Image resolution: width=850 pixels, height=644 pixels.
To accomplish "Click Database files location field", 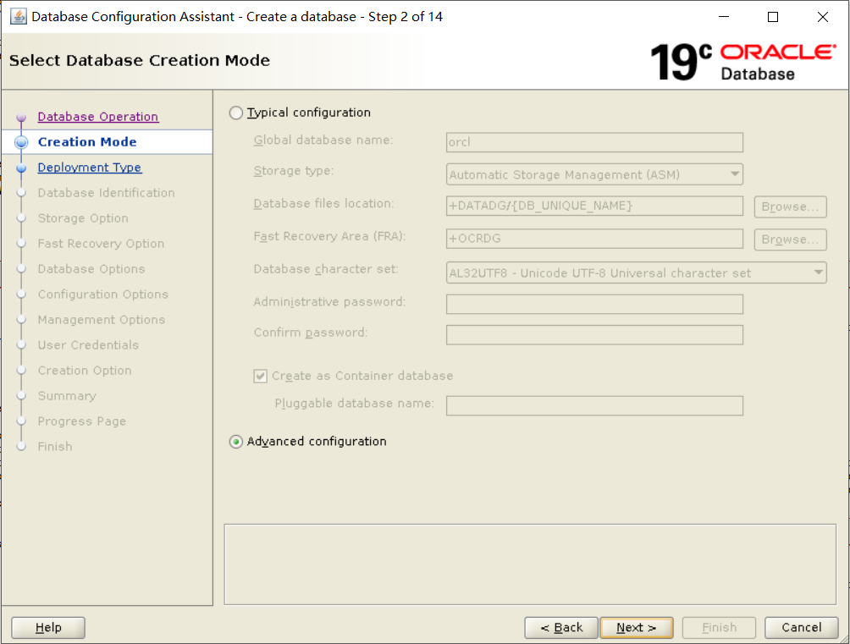I will click(594, 206).
